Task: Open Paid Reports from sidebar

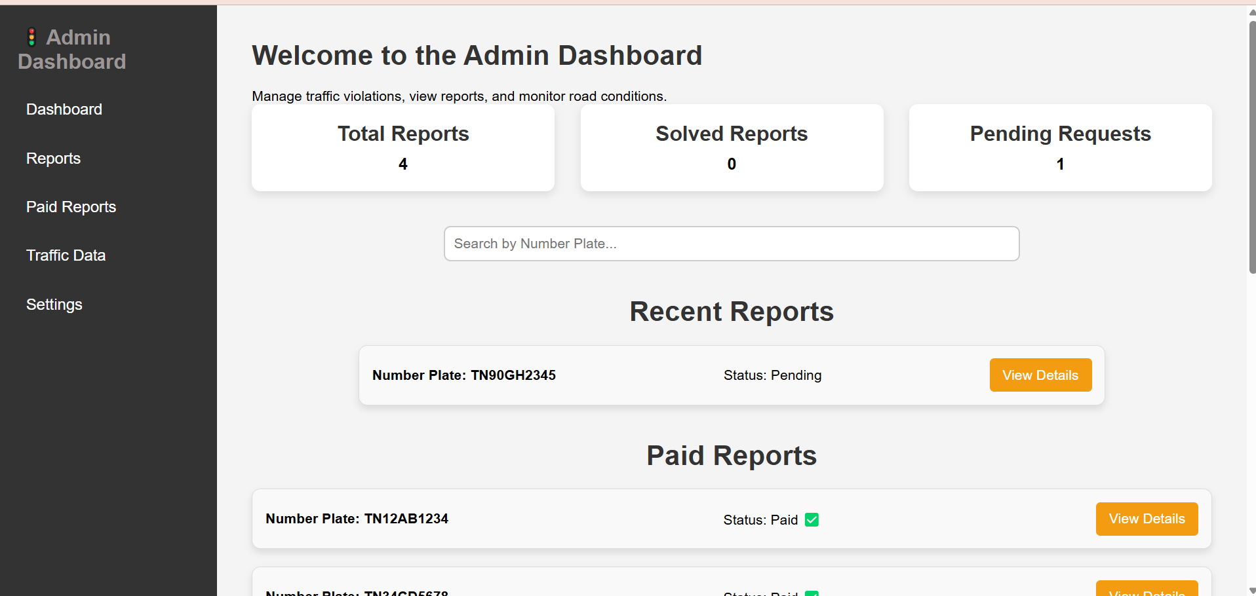Action: click(71, 207)
